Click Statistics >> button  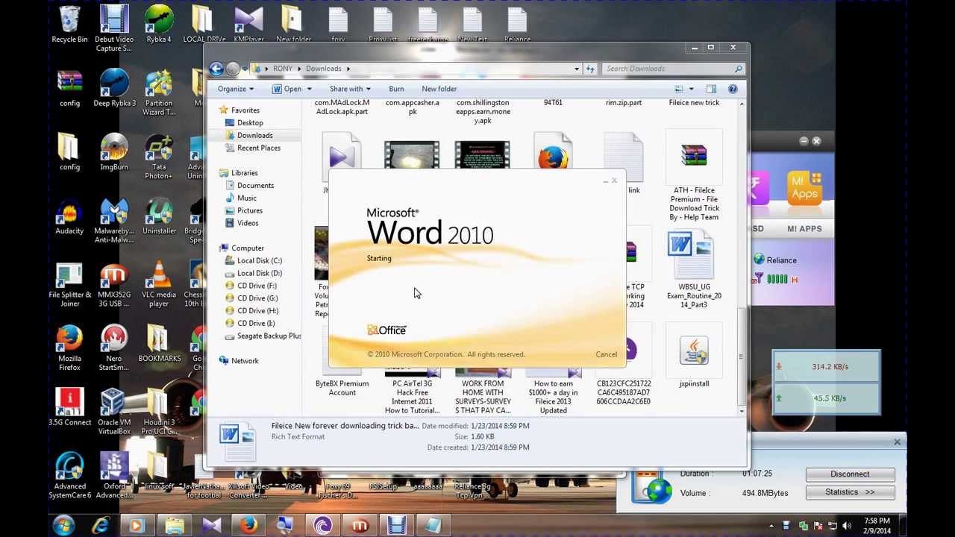pos(850,492)
